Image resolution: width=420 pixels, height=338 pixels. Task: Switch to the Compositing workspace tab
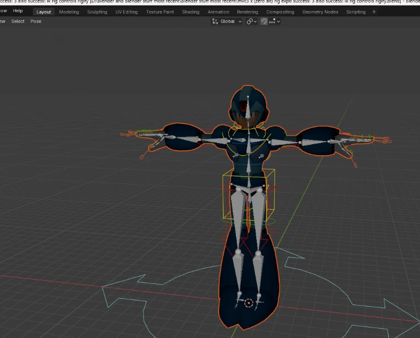pyautogui.click(x=280, y=12)
